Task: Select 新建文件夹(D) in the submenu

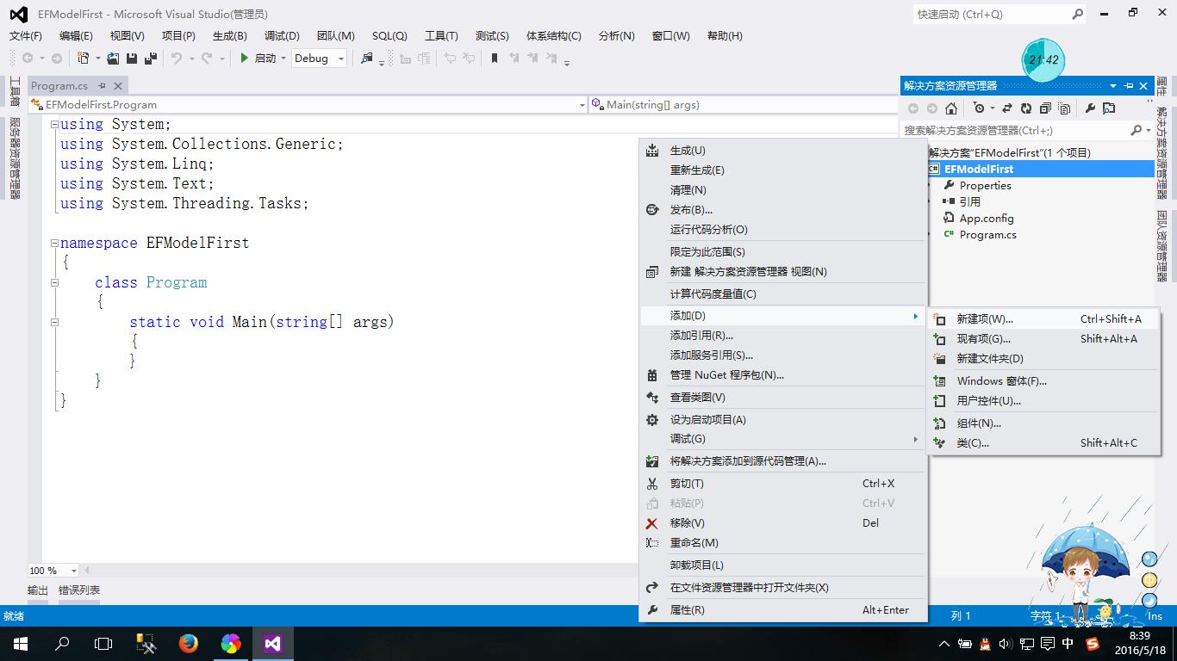Action: 1043,359
